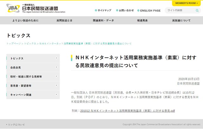This screenshot has width=203, height=137.
Task: Open the 民放連について menu
Action: pos(181,20)
